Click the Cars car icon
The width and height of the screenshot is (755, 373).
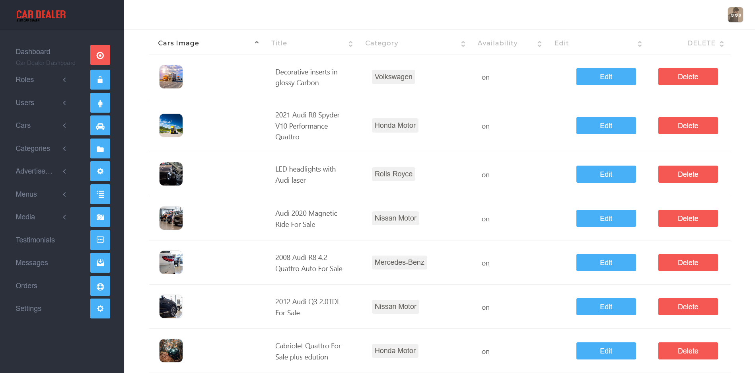click(x=100, y=126)
